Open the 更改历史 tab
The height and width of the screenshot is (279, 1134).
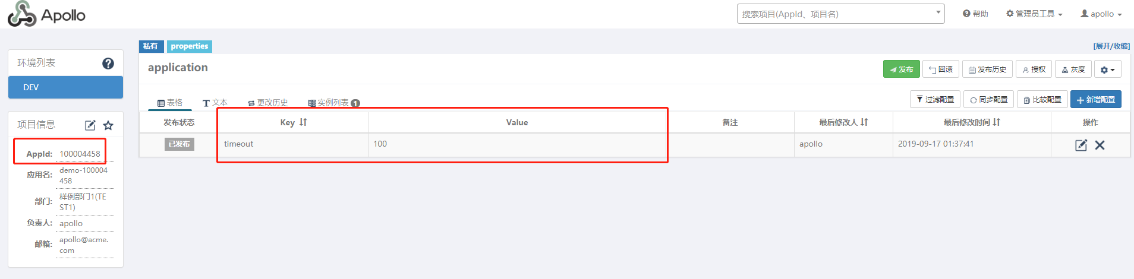pos(268,103)
